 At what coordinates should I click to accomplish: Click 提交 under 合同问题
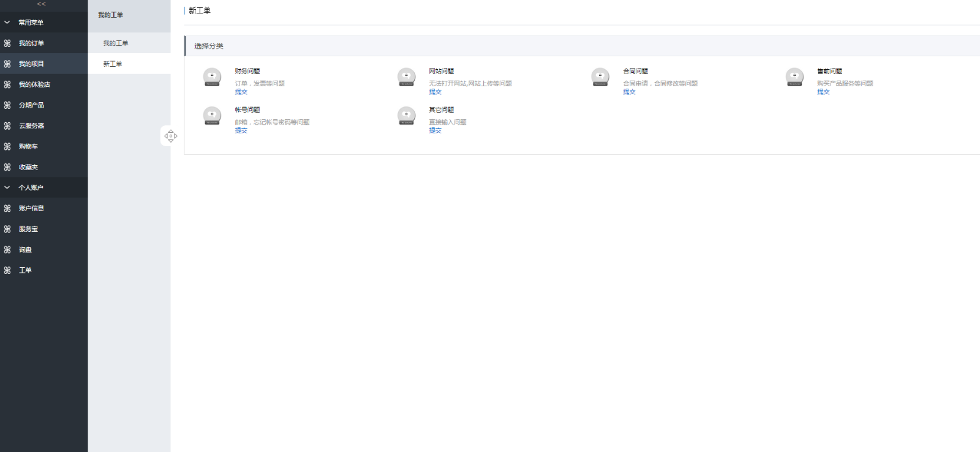629,92
